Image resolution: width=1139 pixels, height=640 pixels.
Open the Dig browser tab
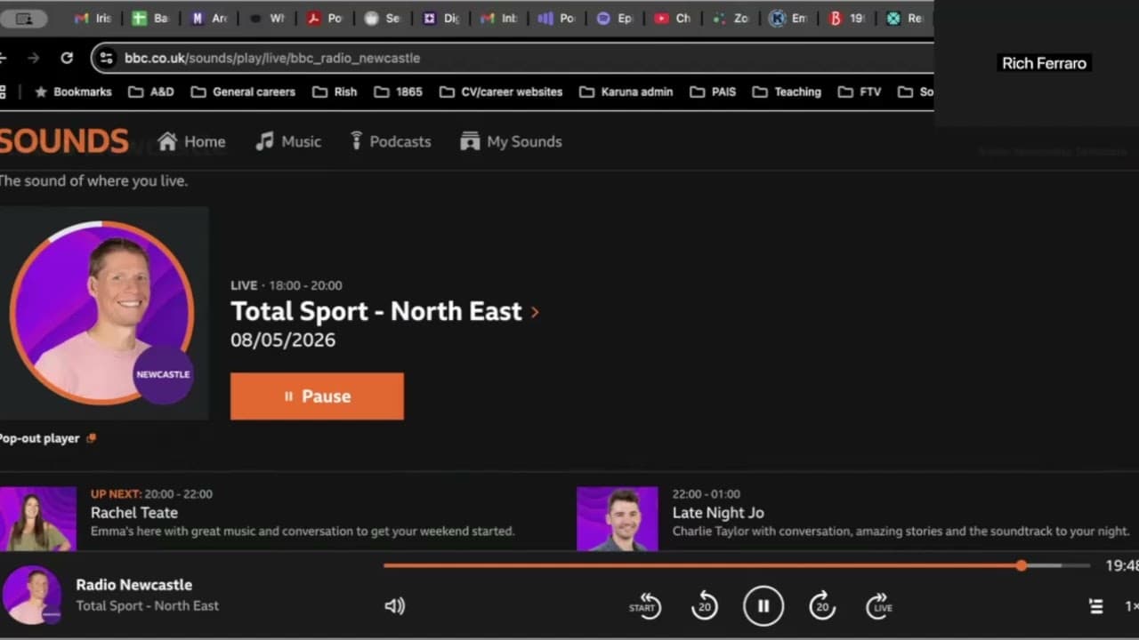[440, 18]
